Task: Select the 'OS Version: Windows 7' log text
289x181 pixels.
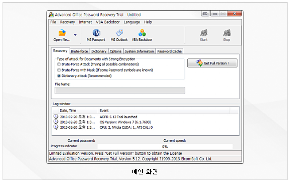Action: point(125,122)
